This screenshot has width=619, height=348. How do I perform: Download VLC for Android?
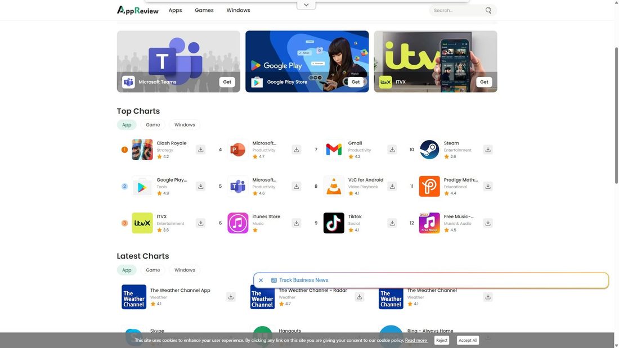pyautogui.click(x=392, y=186)
